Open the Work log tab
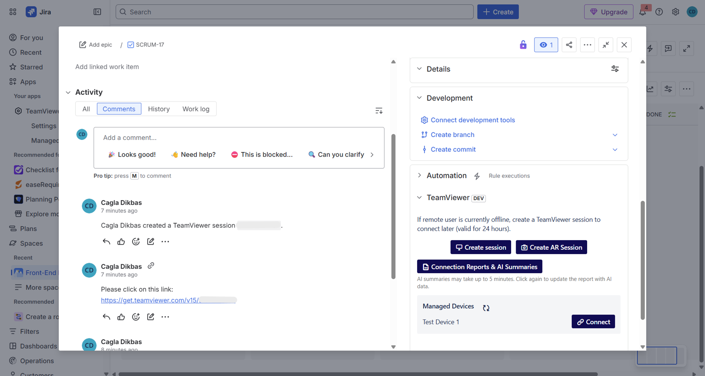 tap(196, 109)
